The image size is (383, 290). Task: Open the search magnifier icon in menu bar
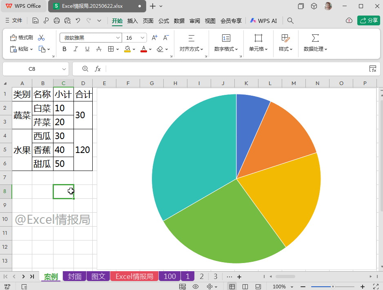coord(290,20)
